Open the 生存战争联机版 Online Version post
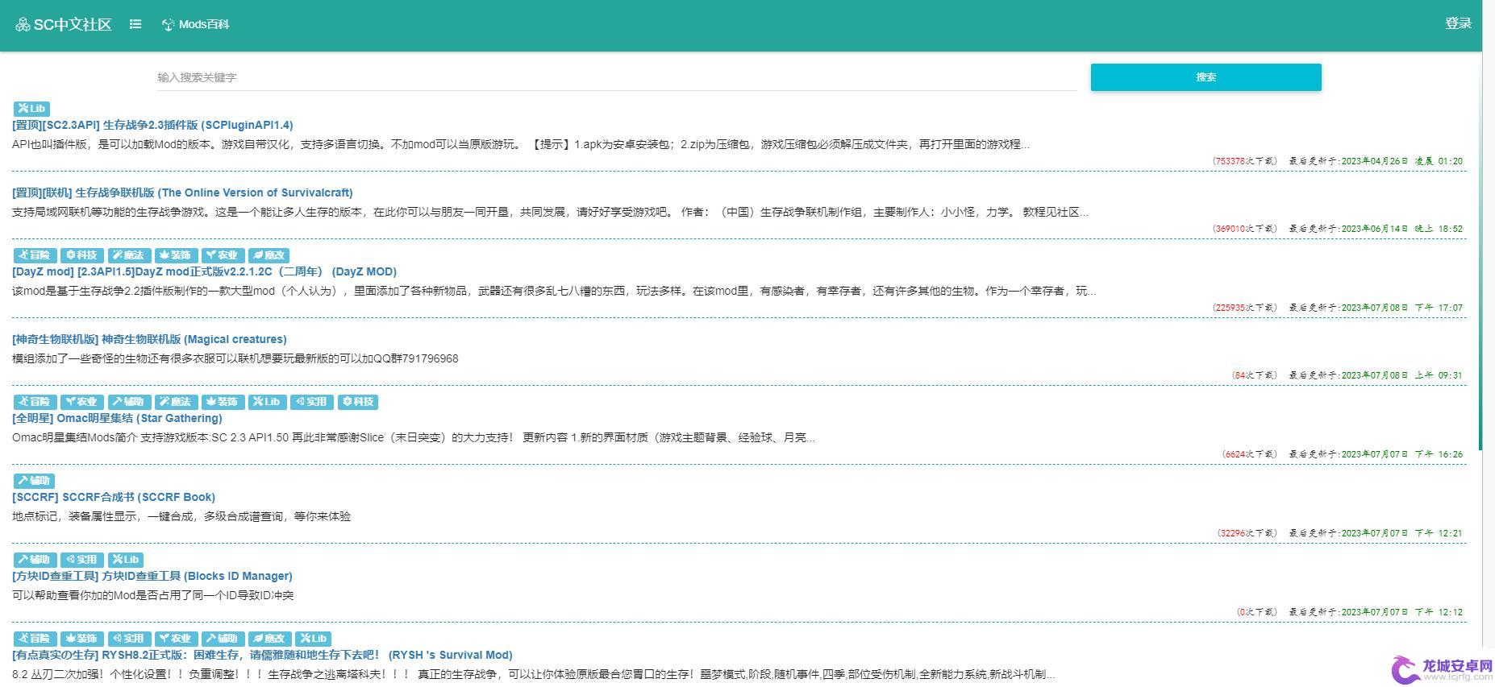Screen dimensions: 1495x687 (x=182, y=192)
